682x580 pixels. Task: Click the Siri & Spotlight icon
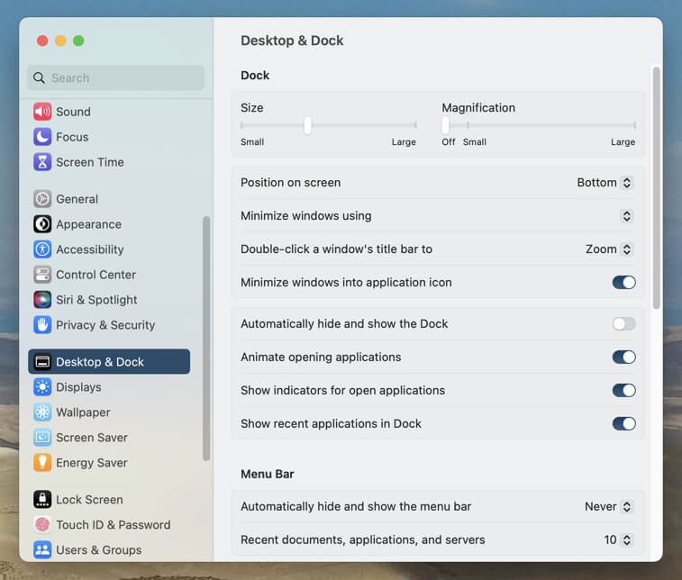[42, 300]
